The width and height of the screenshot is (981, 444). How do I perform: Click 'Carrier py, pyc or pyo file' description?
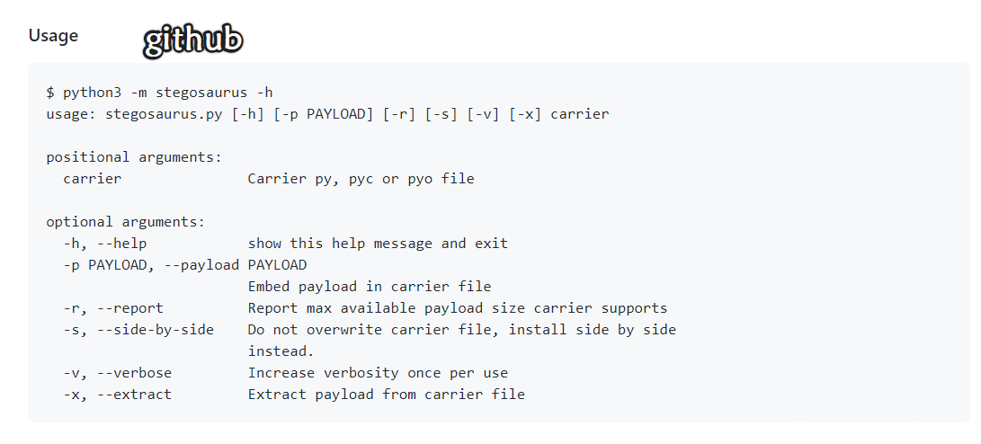361,179
